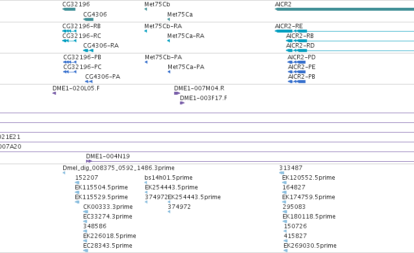
Task: Click protein AICR2-PE
Action: 302,67
